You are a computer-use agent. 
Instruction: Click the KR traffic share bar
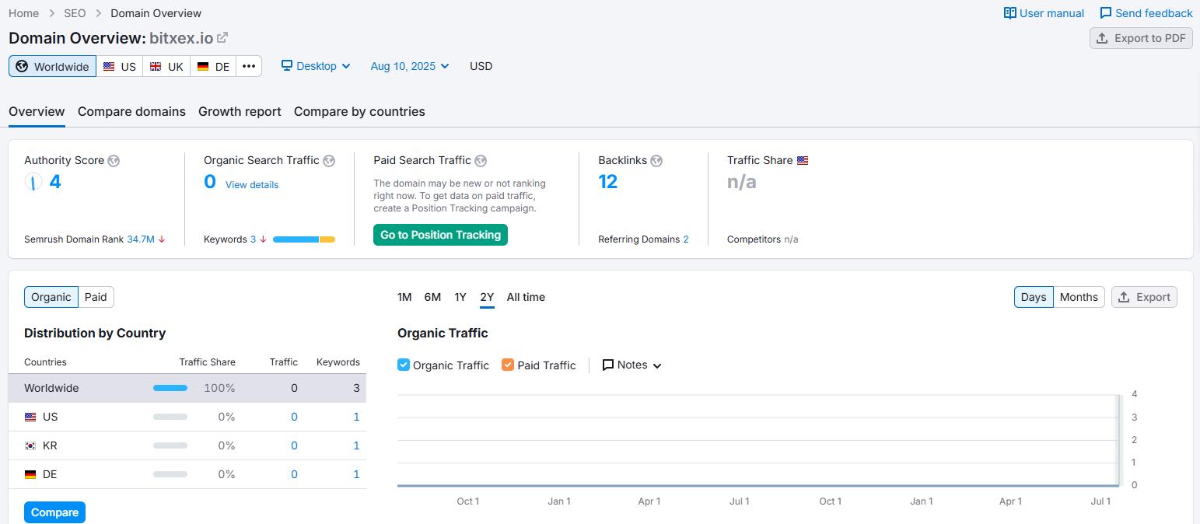click(170, 445)
